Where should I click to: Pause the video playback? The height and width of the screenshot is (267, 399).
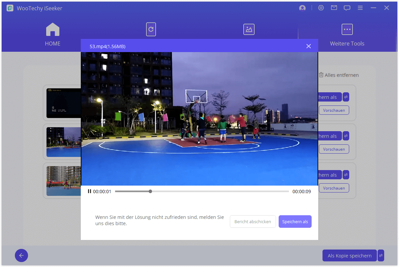pos(89,192)
